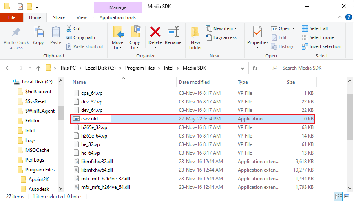Viewport: 354px width, 201px height.
Task: Open the Application Tools tab
Action: [117, 17]
